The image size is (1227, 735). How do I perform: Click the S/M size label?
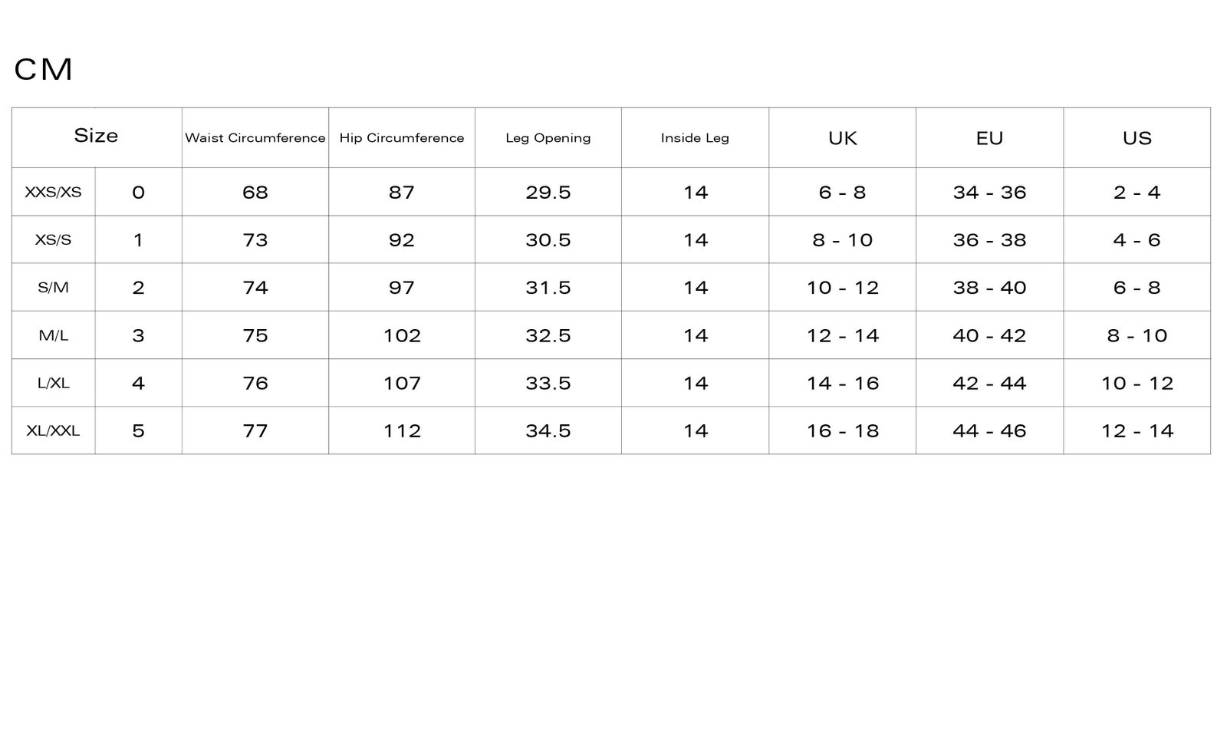53,288
